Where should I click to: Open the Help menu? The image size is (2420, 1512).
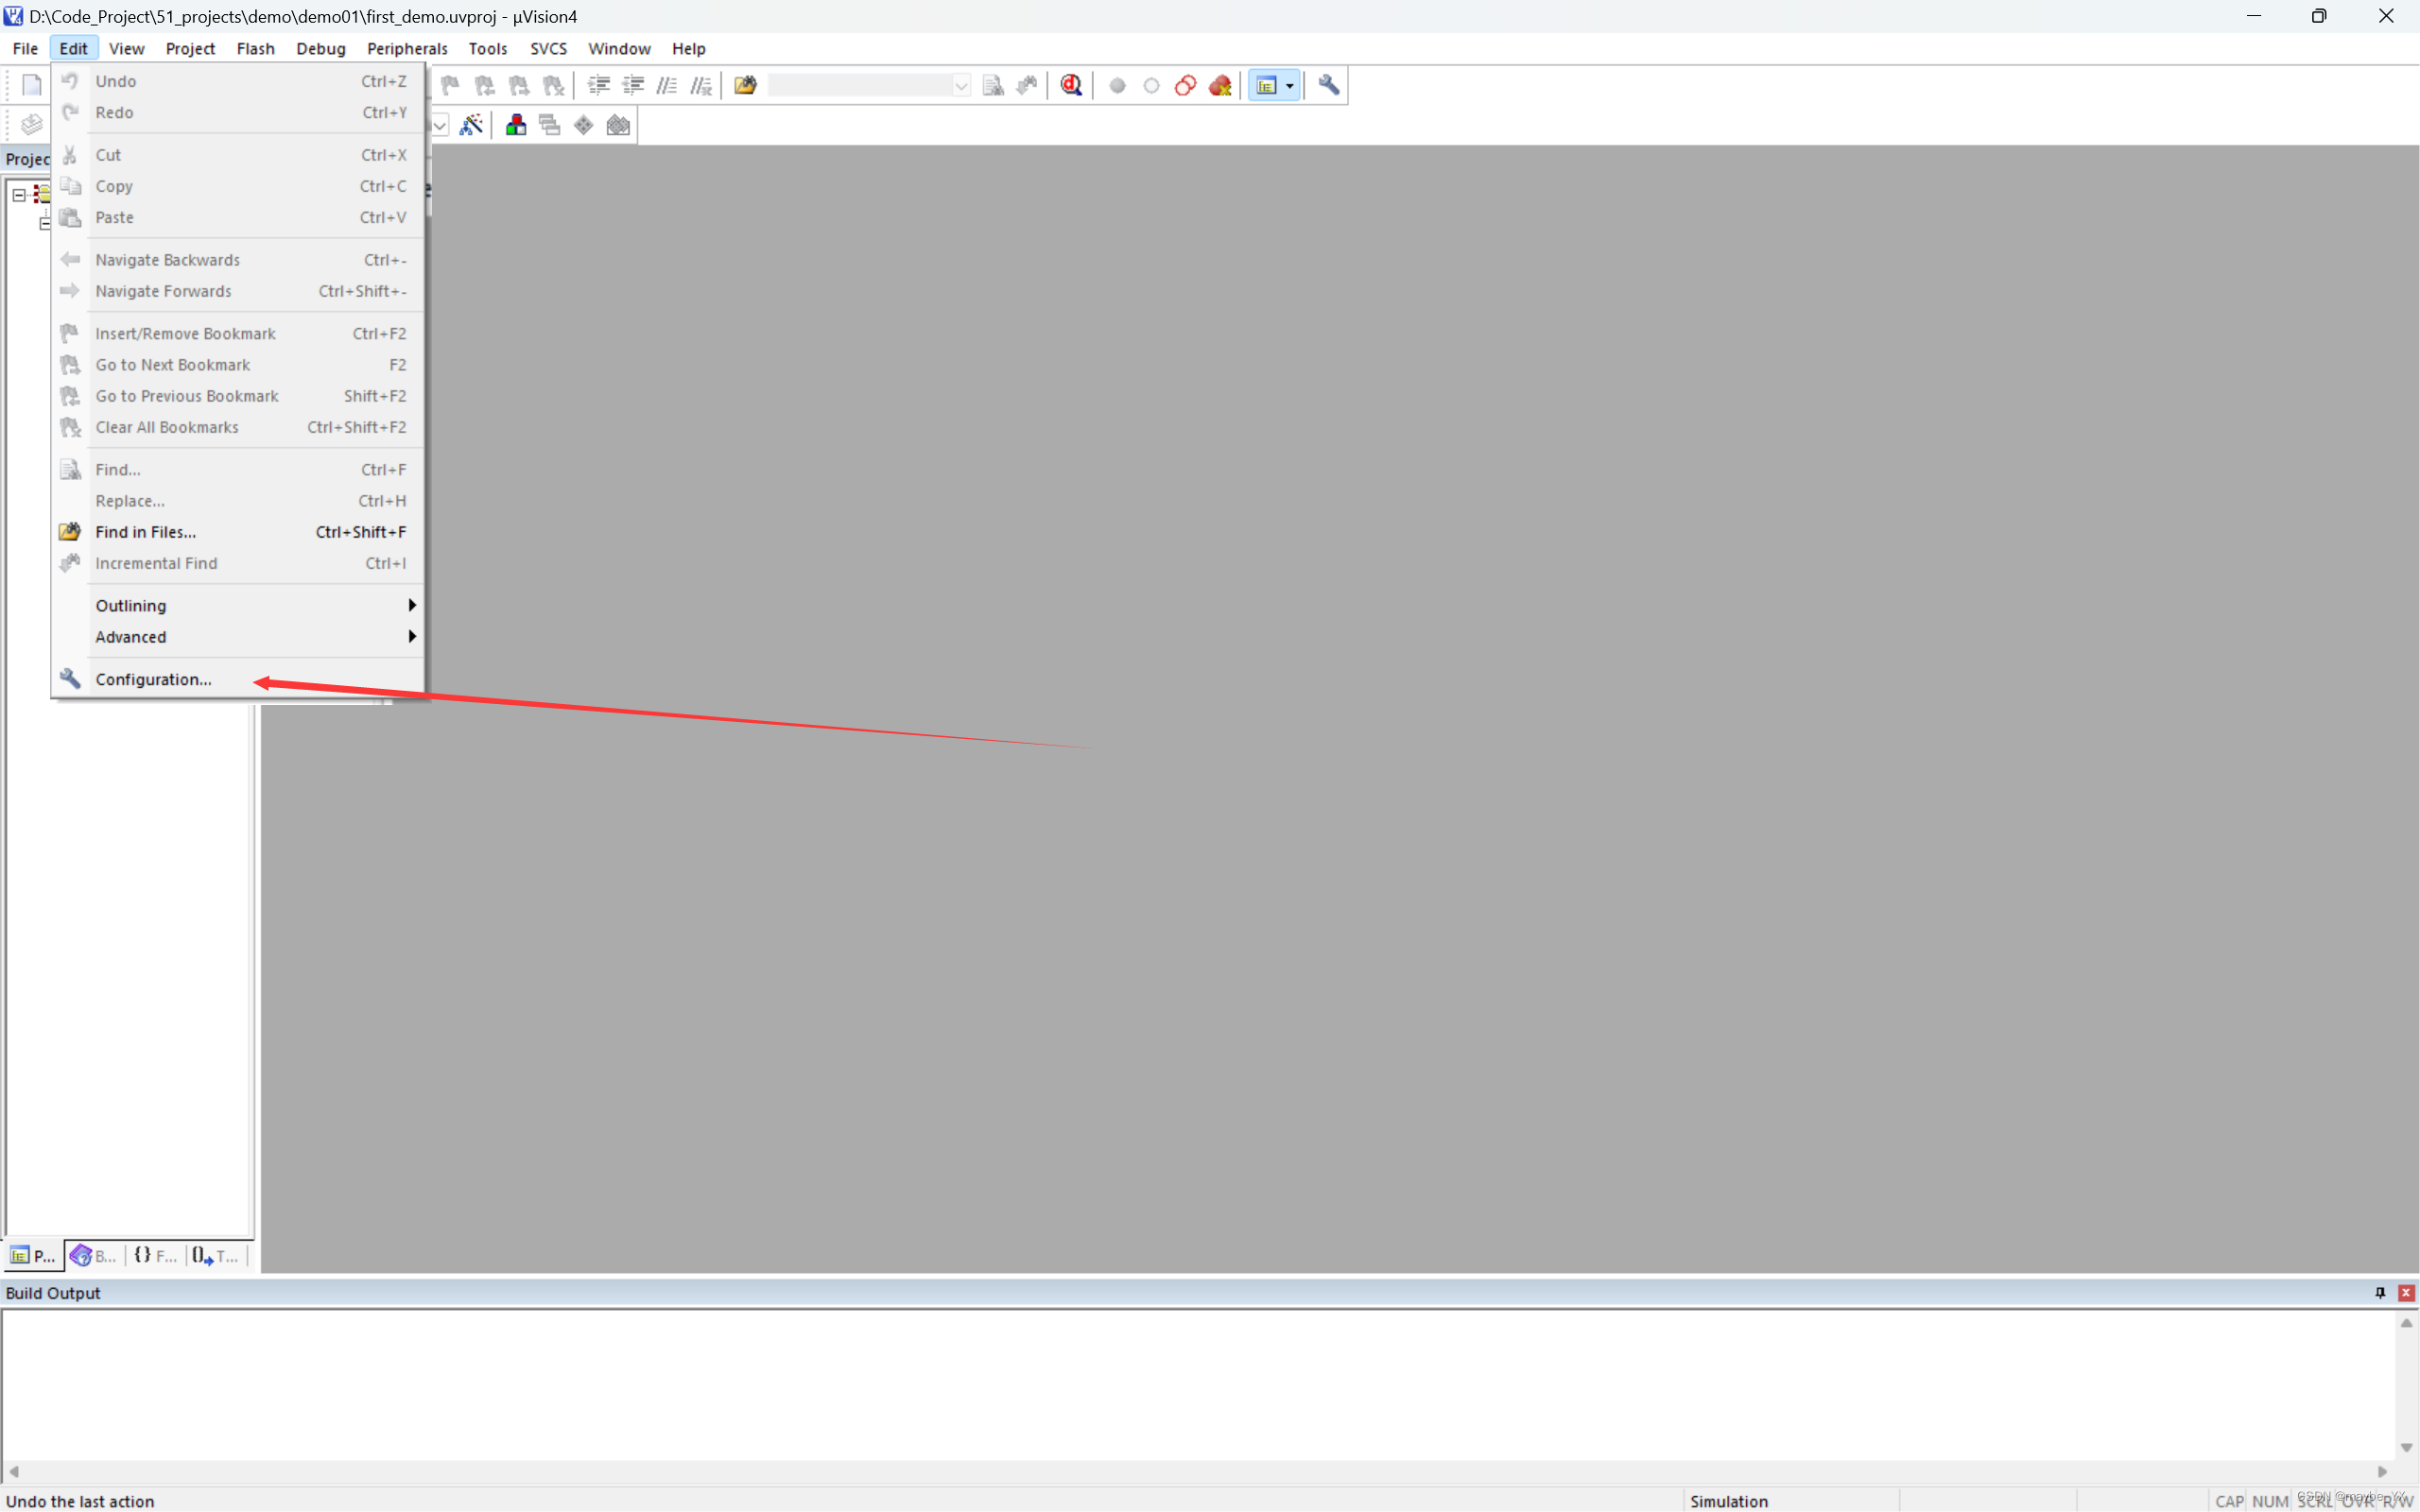688,48
